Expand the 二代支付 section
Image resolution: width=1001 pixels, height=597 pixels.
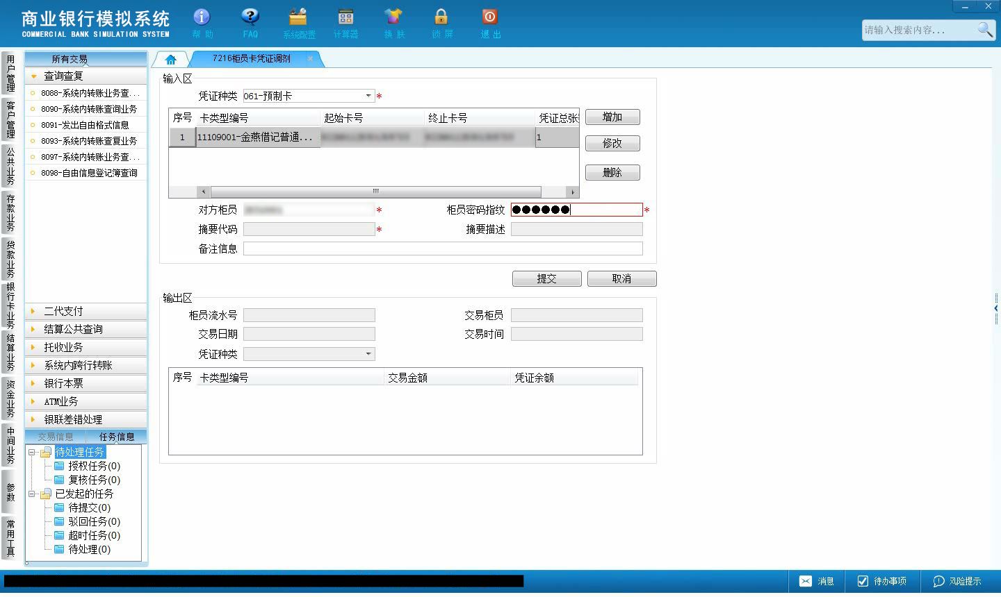click(x=86, y=311)
